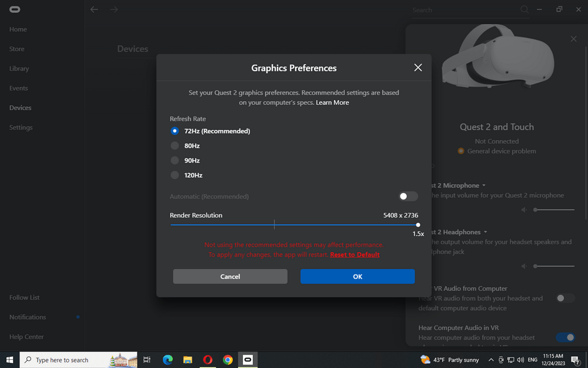Toggle Hear Computer Audio in VR

coord(565,337)
